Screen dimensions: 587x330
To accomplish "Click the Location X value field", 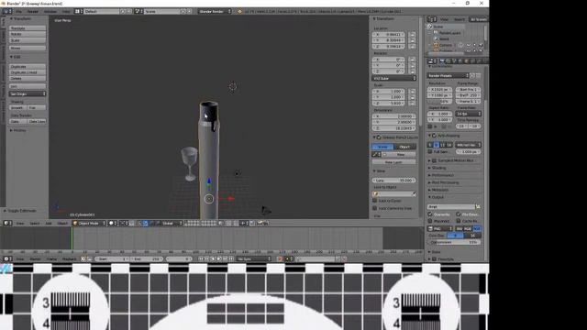I will point(389,35).
